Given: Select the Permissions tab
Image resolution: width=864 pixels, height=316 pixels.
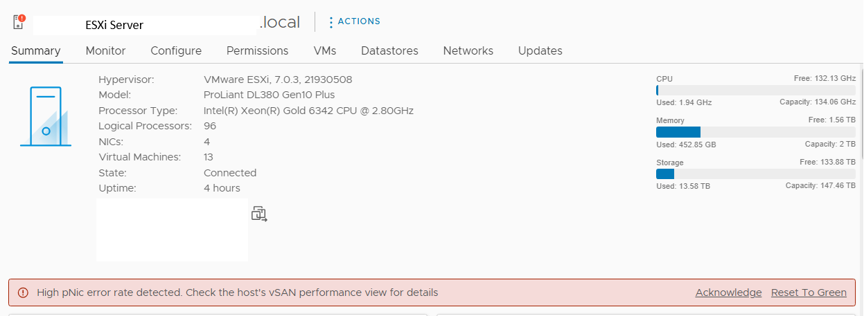Looking at the screenshot, I should pyautogui.click(x=257, y=50).
